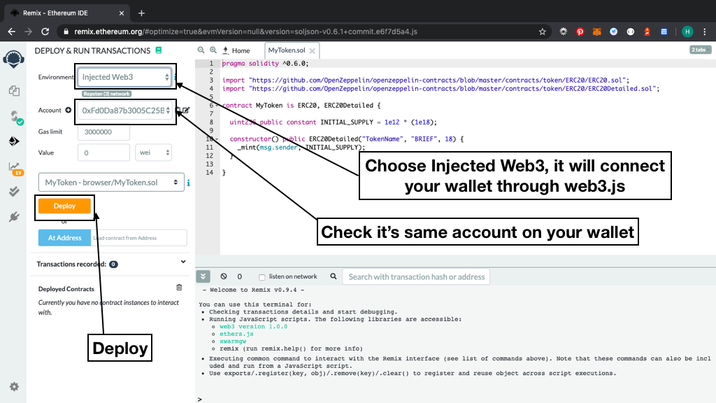Open the swarmgw link
The height and width of the screenshot is (403, 716).
tap(233, 341)
